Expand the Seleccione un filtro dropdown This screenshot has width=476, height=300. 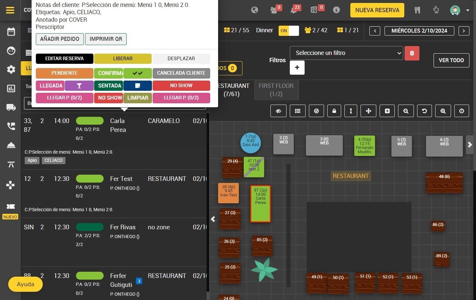346,53
